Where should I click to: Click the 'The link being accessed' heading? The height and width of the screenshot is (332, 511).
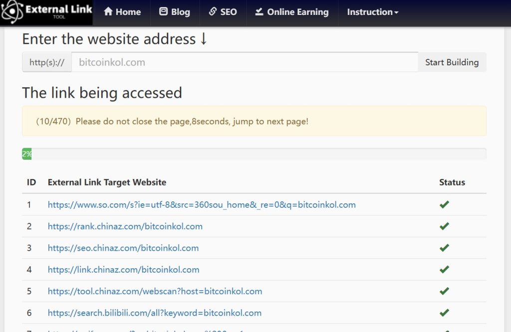pyautogui.click(x=102, y=93)
